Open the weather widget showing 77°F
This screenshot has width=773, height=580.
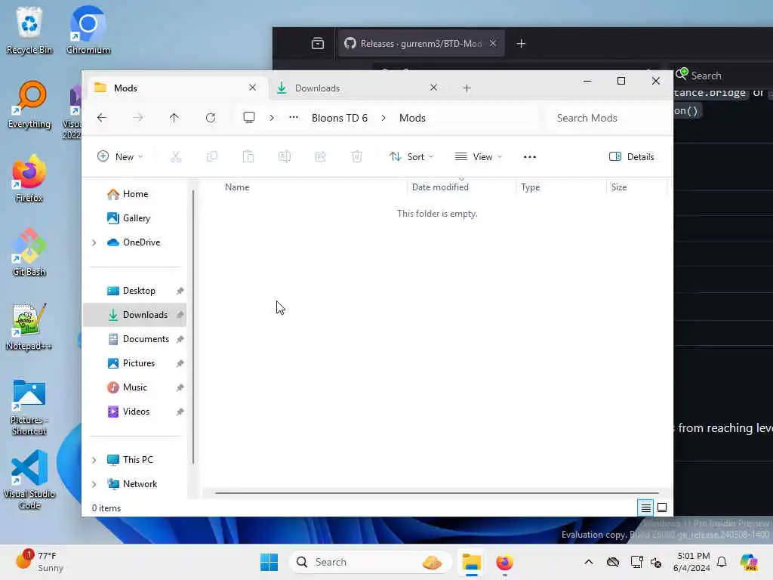click(39, 562)
